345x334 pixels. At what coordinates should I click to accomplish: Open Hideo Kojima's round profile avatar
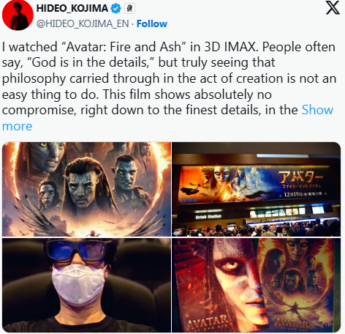pyautogui.click(x=18, y=15)
